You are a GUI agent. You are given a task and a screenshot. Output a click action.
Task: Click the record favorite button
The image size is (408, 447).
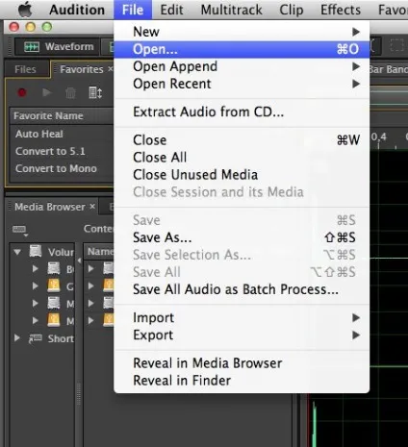[22, 93]
